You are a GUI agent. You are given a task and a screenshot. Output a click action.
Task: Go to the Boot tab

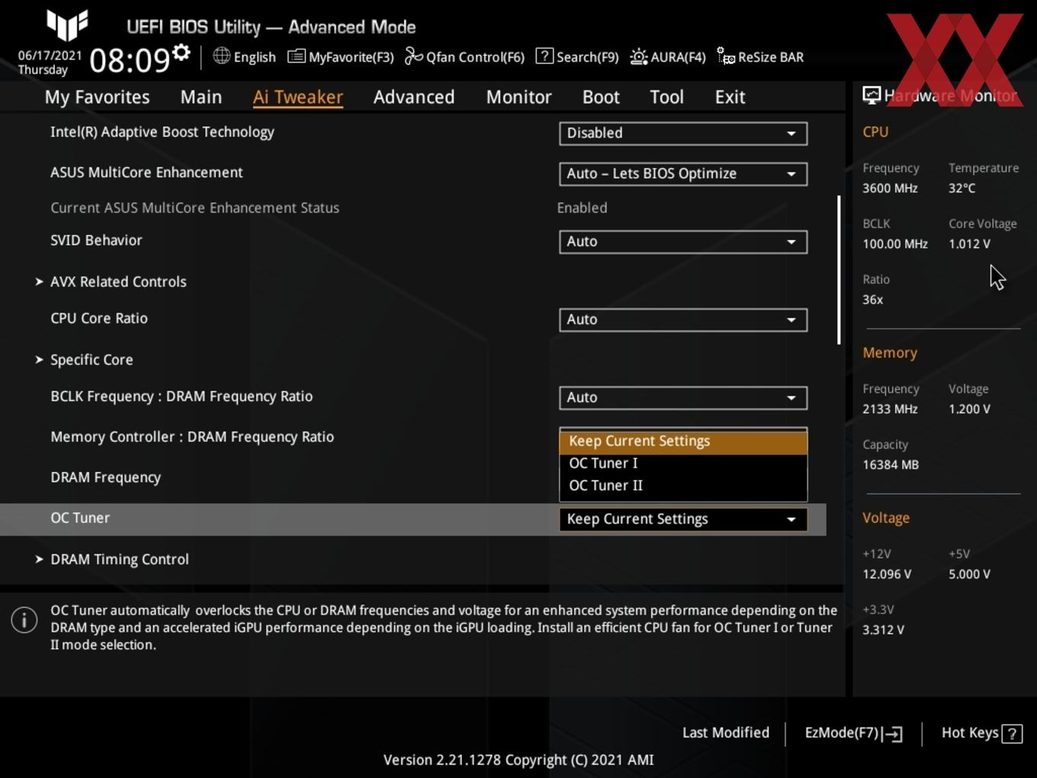(601, 97)
